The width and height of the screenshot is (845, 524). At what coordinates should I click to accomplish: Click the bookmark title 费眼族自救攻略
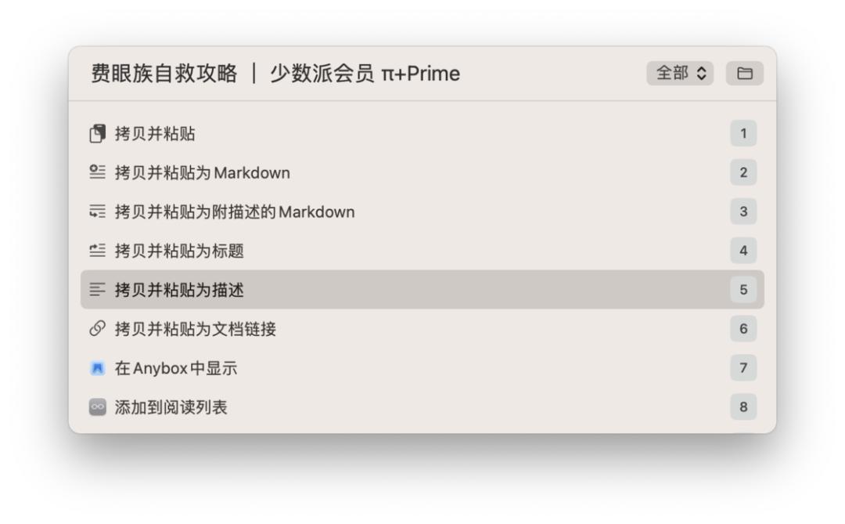coord(164,74)
